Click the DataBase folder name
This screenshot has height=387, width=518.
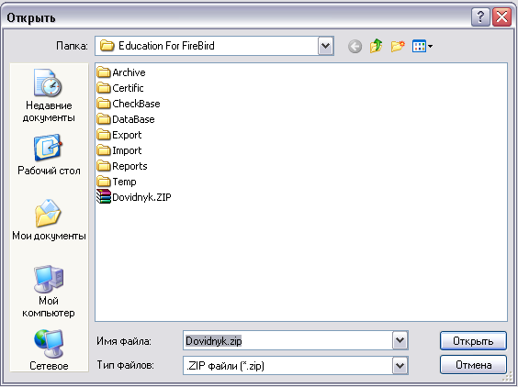tap(133, 119)
